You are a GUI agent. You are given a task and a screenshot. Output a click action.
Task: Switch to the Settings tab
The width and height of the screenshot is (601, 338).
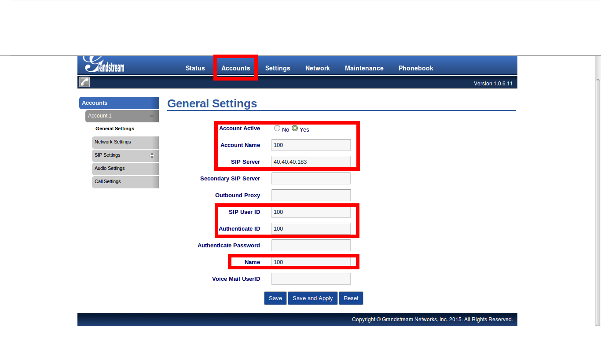point(278,68)
